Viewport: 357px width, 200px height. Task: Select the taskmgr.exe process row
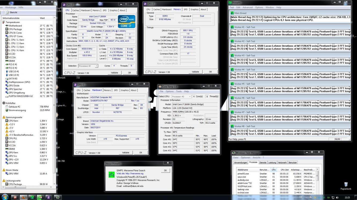pos(276,189)
